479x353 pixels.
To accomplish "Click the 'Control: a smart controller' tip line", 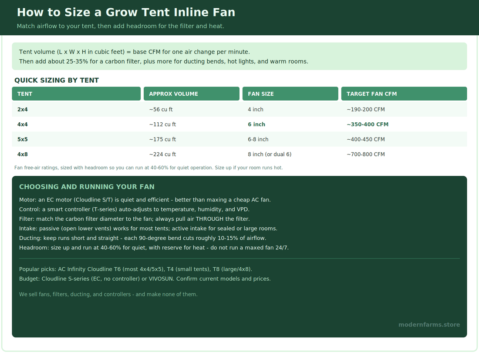I will point(135,209).
